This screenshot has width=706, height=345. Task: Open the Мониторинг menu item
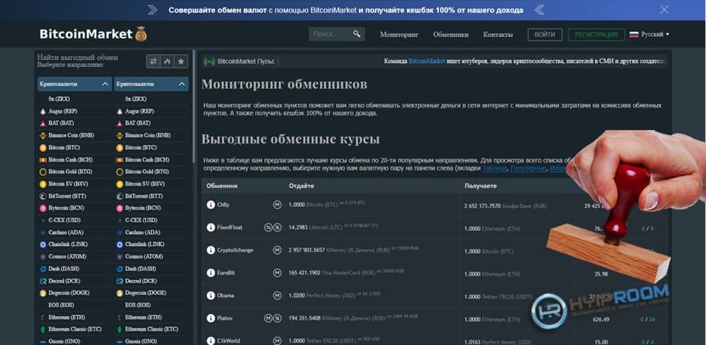pyautogui.click(x=399, y=35)
